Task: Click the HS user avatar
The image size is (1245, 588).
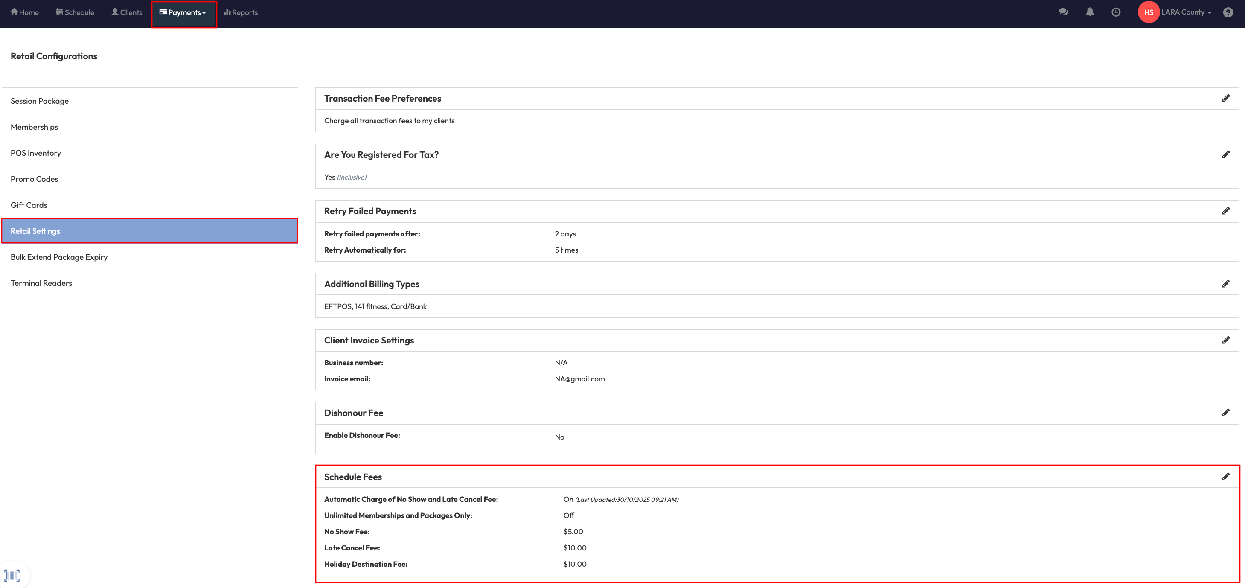Action: [1148, 12]
